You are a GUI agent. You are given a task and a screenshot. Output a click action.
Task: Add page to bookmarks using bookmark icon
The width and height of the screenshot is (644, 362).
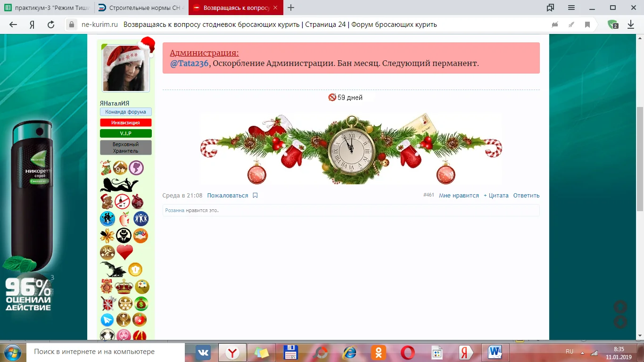(587, 25)
